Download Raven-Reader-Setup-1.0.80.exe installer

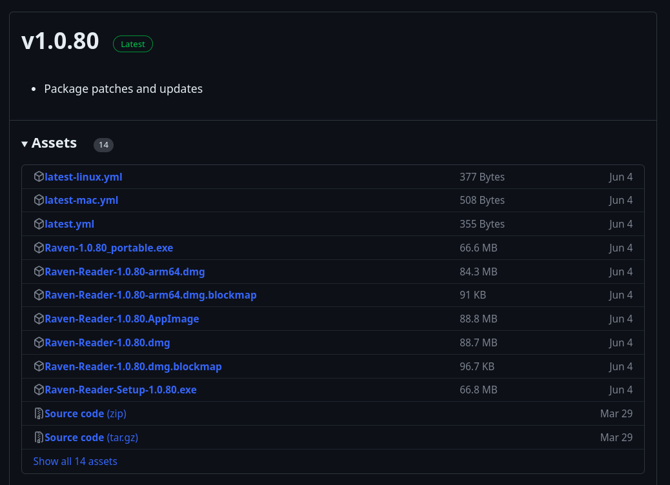tap(121, 390)
